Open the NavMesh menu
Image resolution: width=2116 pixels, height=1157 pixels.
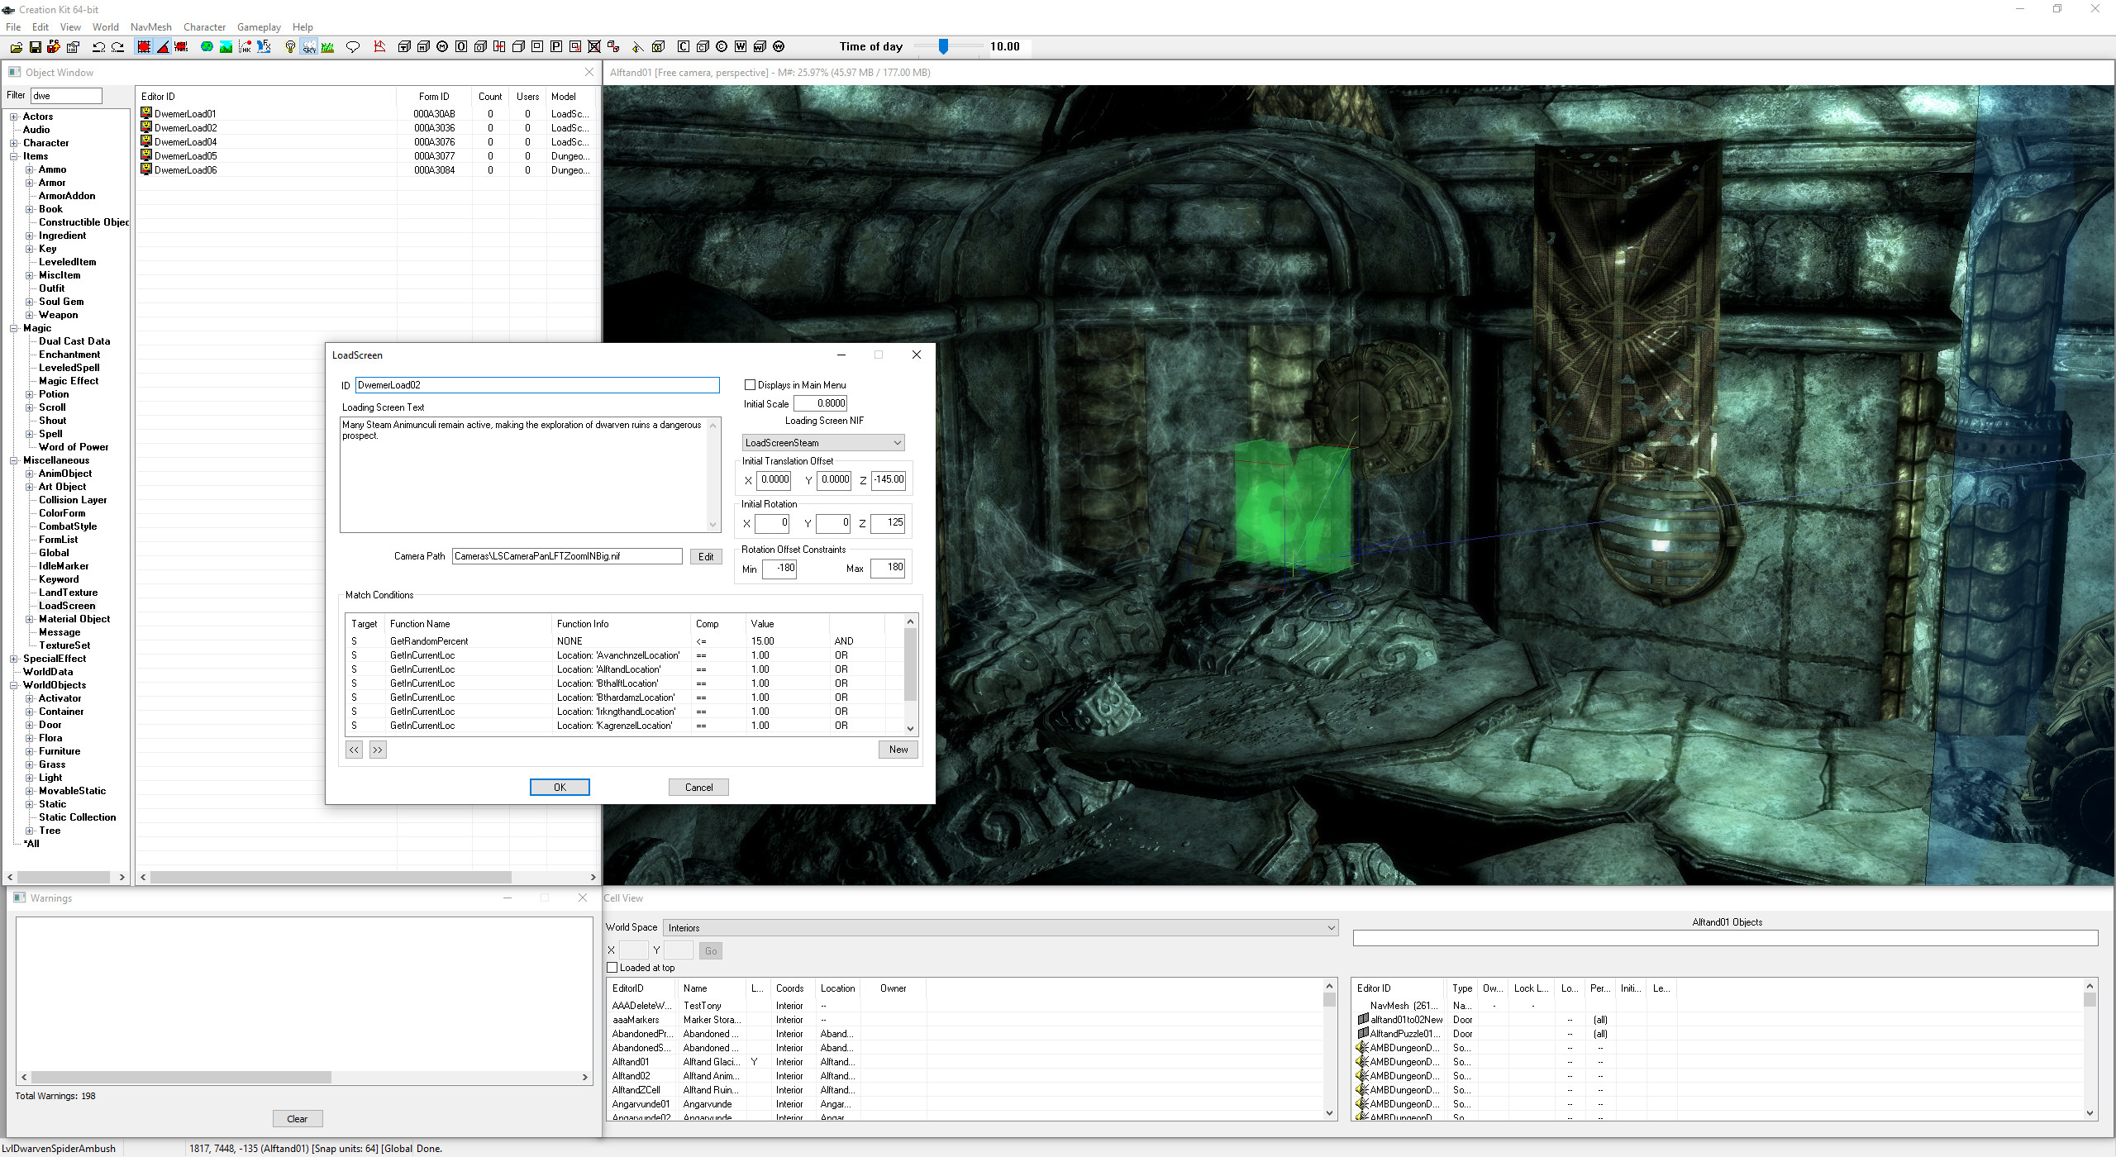coord(150,26)
